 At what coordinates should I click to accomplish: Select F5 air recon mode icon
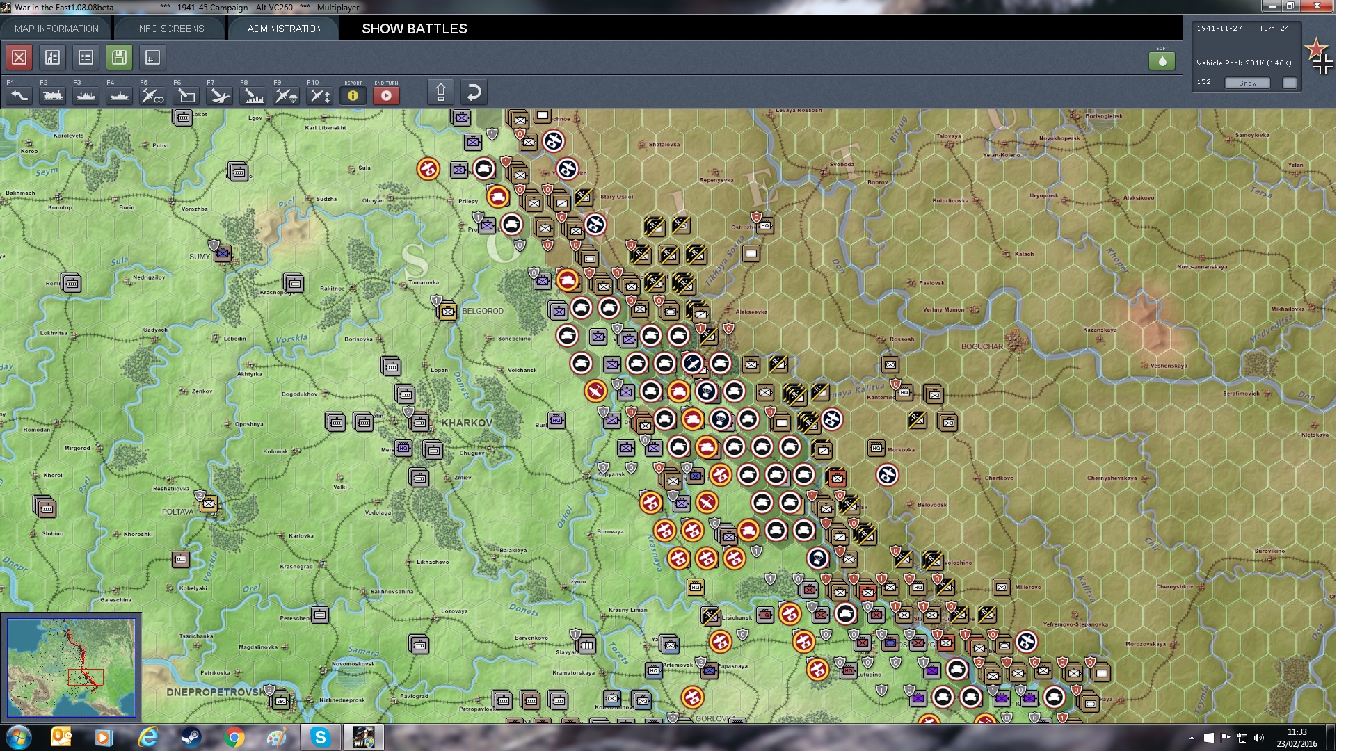tap(153, 95)
